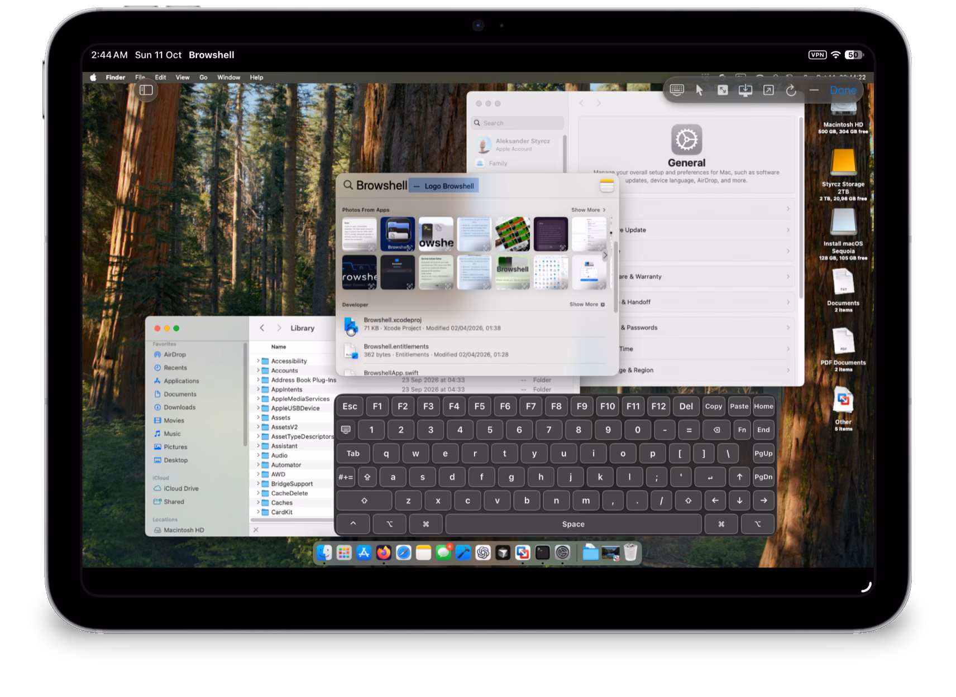Open Messages from the Dock

point(443,552)
